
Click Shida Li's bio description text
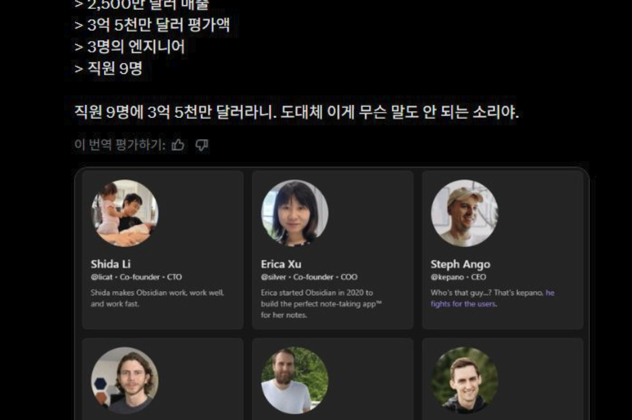click(157, 298)
